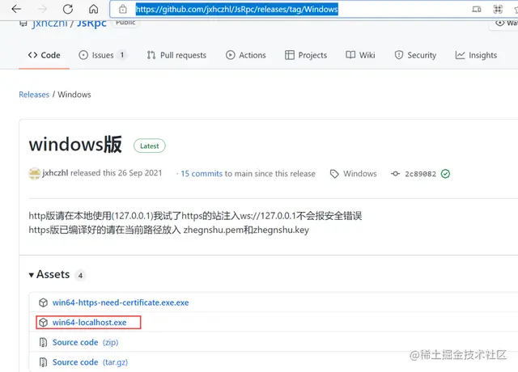Viewport: 518px width, 372px height.
Task: Open commit 2c89082
Action: click(420, 174)
